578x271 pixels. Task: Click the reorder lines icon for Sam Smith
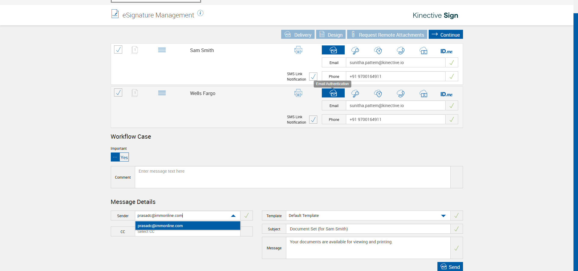pos(162,50)
